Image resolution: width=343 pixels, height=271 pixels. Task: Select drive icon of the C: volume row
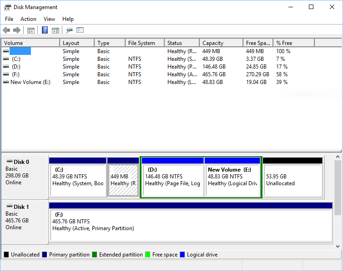point(6,59)
